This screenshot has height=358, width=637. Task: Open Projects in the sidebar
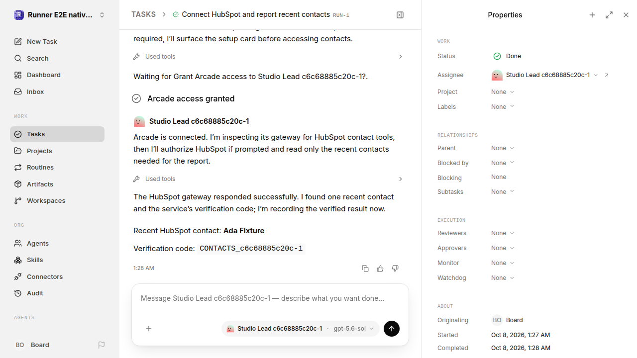[x=57, y=151]
